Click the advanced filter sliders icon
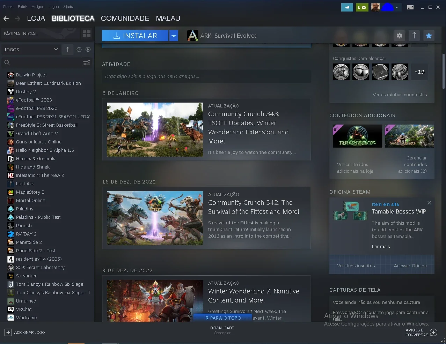 pos(87,62)
